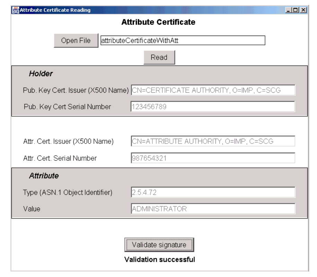Viewport: 317px width, 277px height.
Task: Click the Value field showing ADMINISTRATOR
Action: point(213,209)
